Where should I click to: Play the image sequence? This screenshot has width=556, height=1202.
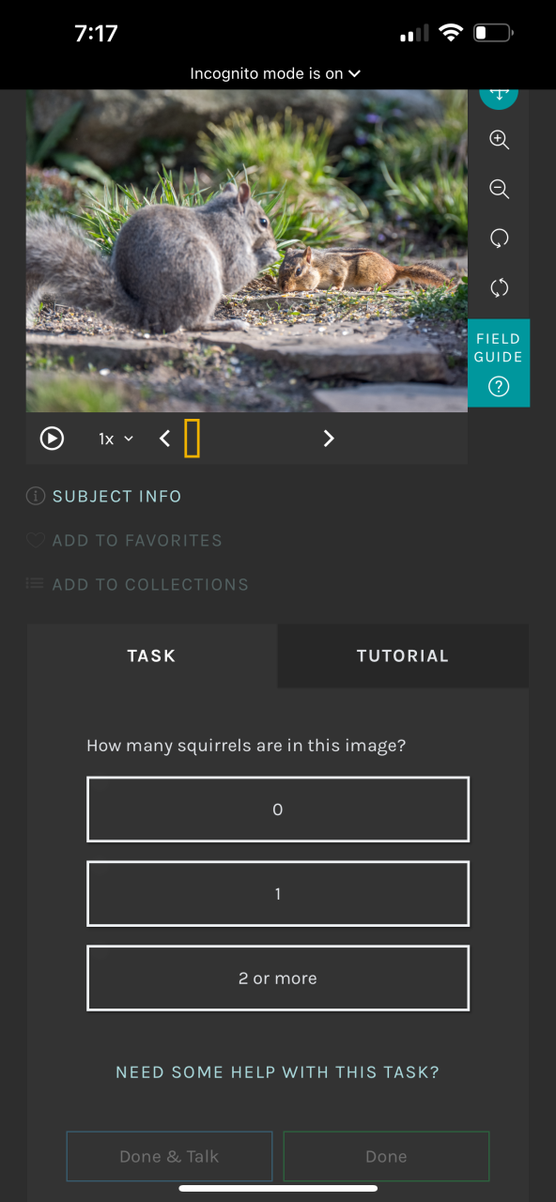[x=52, y=439]
